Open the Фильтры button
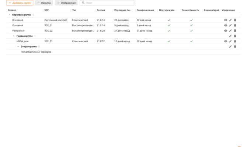This screenshot has width=247, height=147. 44,3
